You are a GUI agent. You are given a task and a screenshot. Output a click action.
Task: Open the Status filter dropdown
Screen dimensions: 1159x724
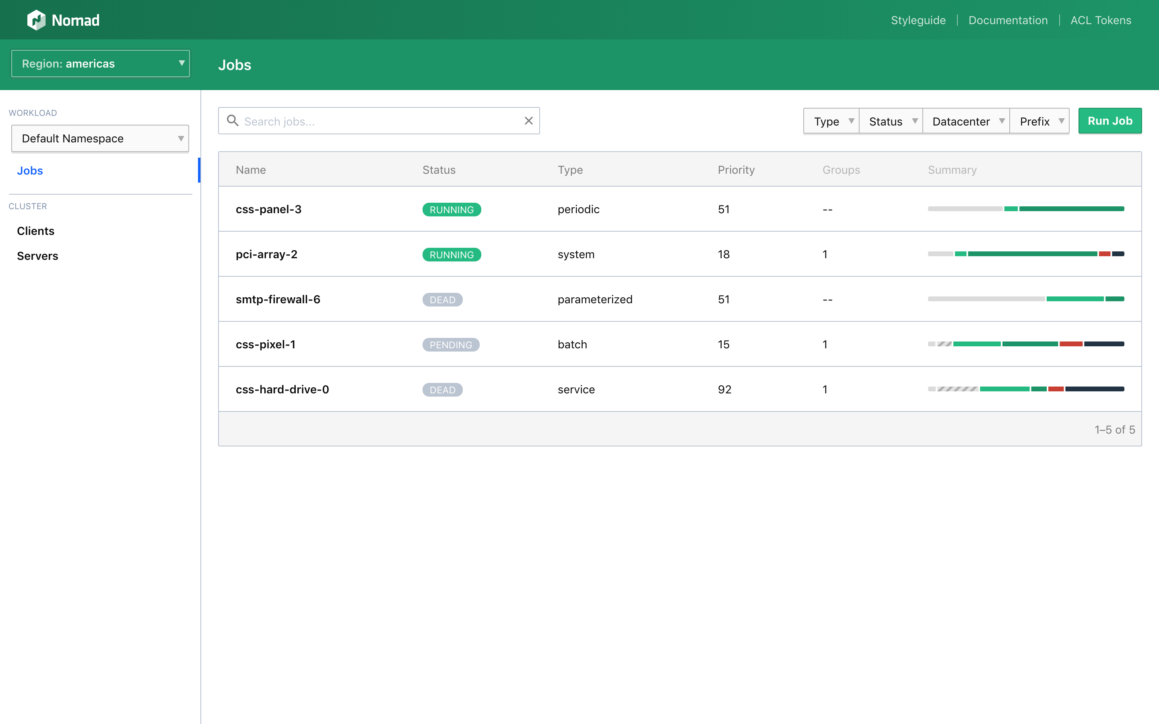point(891,121)
